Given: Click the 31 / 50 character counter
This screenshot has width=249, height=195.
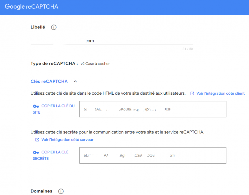Looking at the screenshot, I should pos(187,49).
